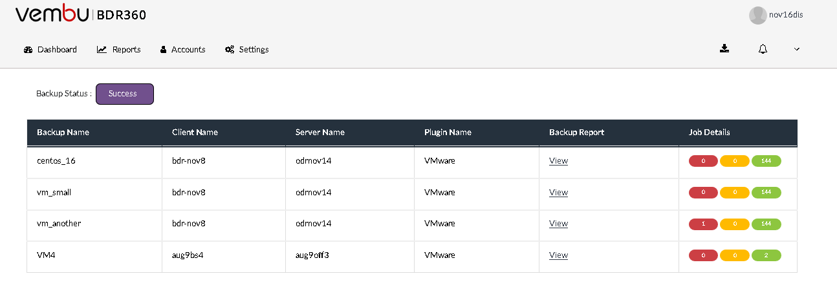The height and width of the screenshot is (289, 837).
Task: Open the notifications bell
Action: click(x=763, y=49)
